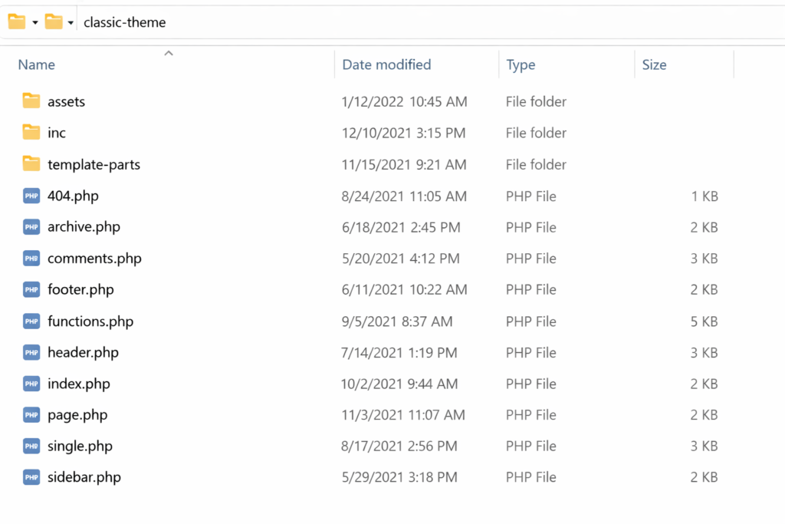This screenshot has height=524, width=785.
Task: Select the single.php file name
Action: [x=80, y=447]
